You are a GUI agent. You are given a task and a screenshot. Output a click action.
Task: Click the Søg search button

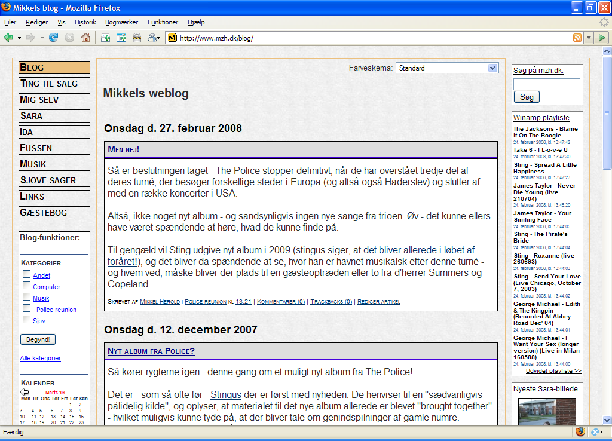[527, 97]
